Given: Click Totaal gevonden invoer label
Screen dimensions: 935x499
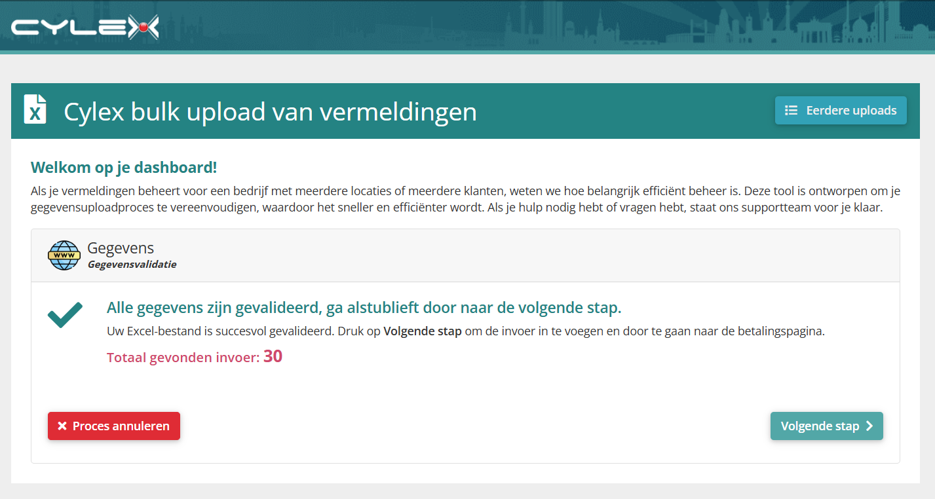Looking at the screenshot, I should pos(183,358).
